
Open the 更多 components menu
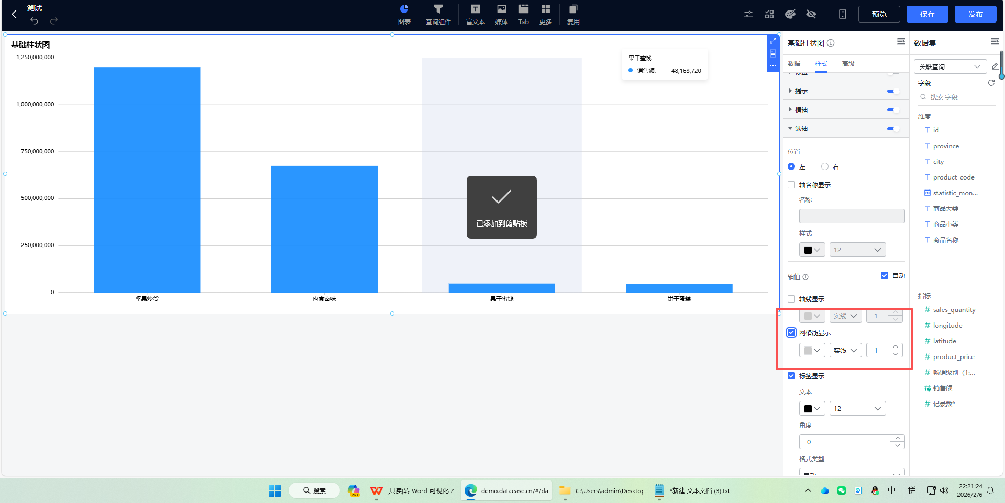(x=545, y=14)
